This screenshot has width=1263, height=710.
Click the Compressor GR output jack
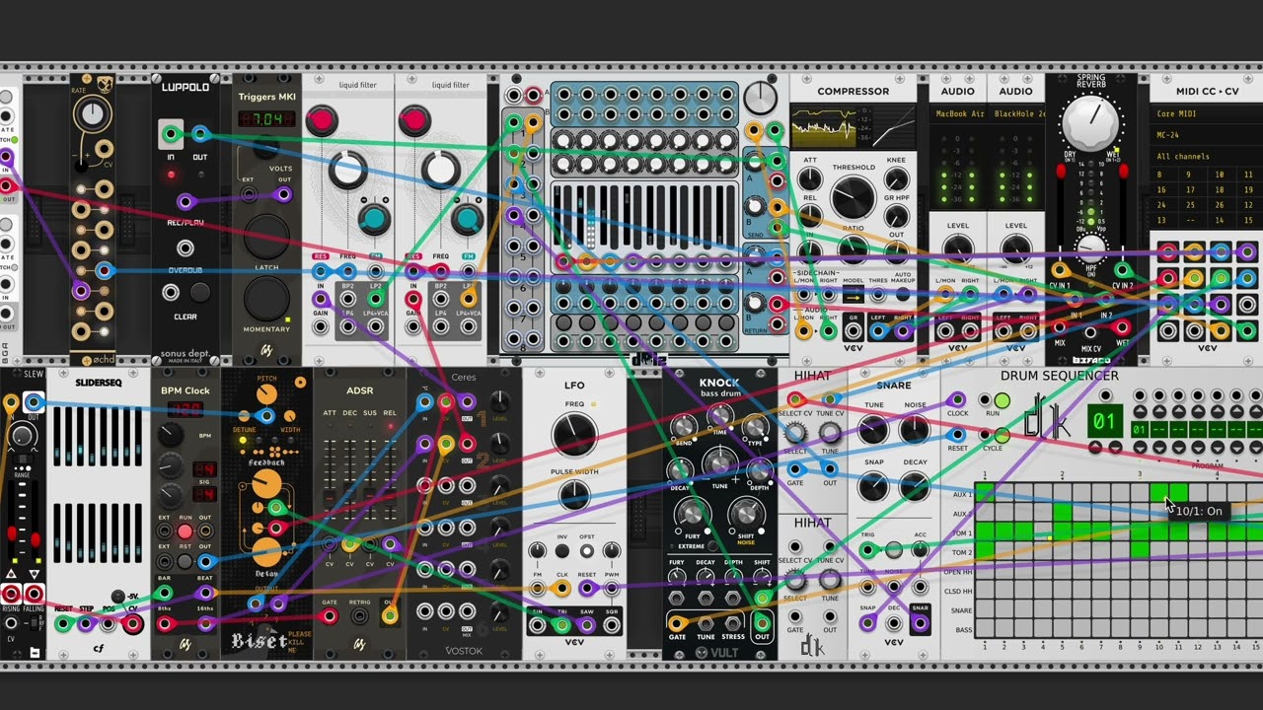(853, 332)
